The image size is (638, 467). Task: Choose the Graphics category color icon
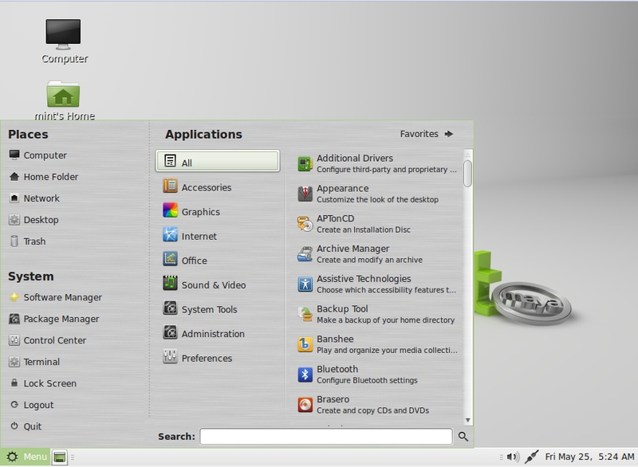(170, 210)
